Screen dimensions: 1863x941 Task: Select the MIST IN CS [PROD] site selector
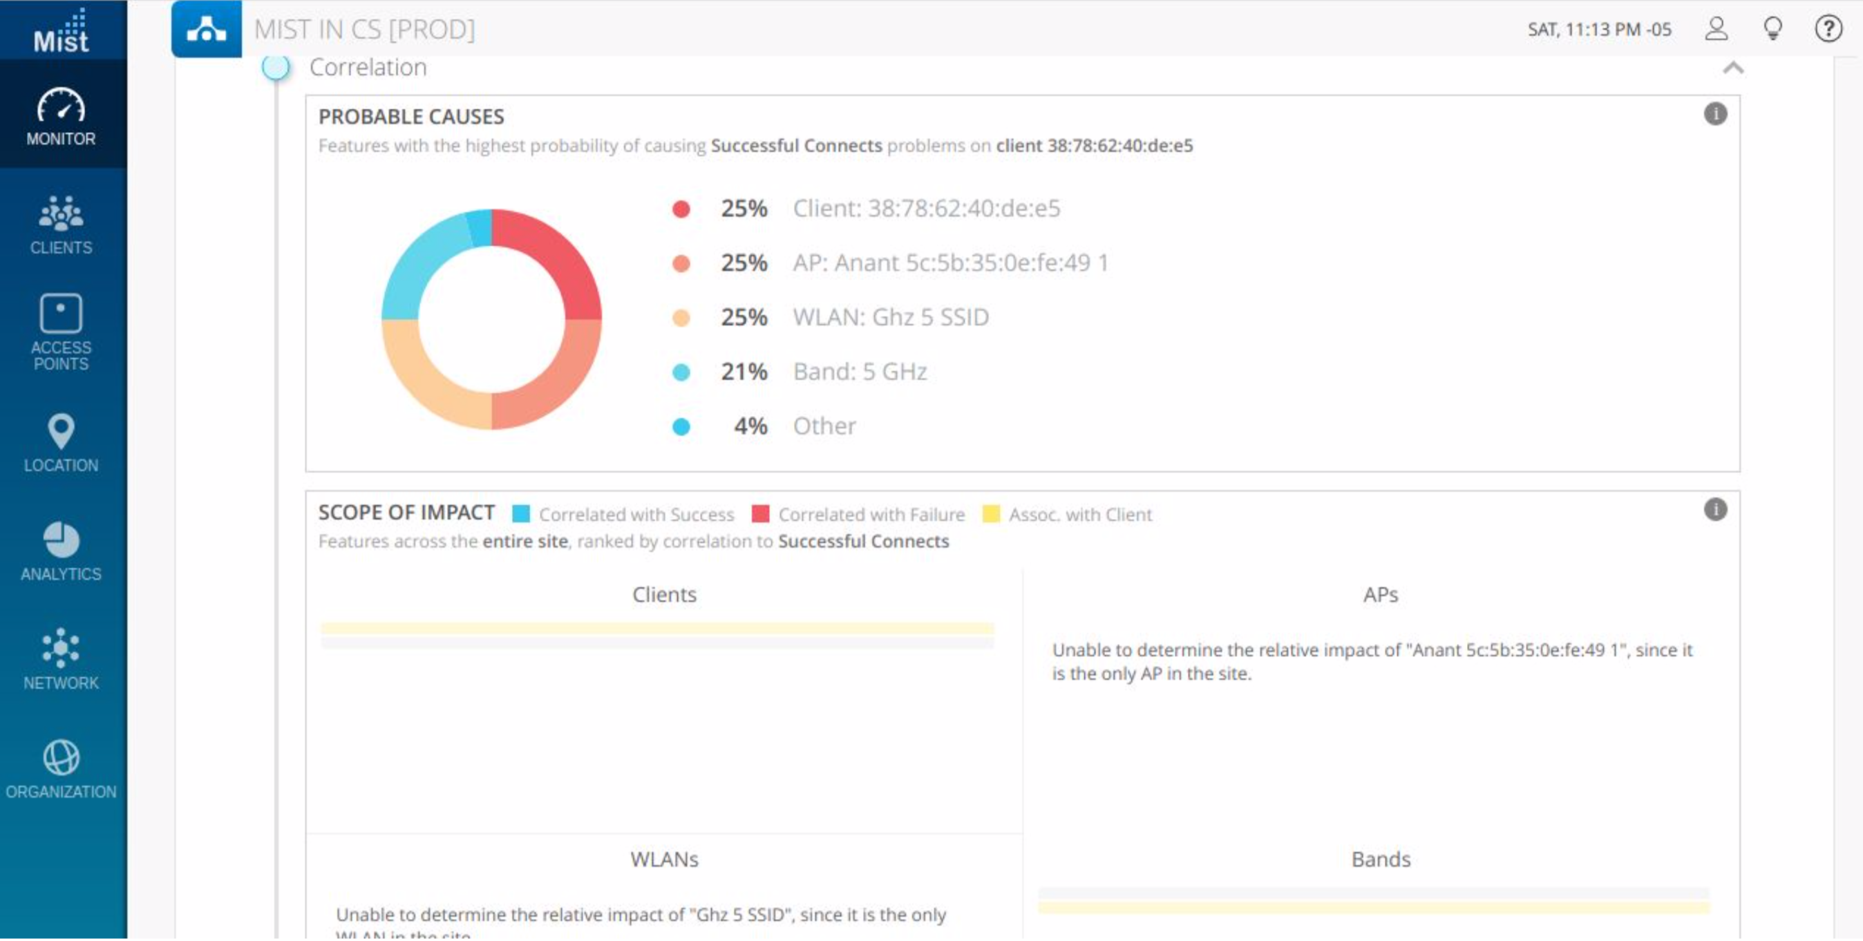tap(364, 30)
